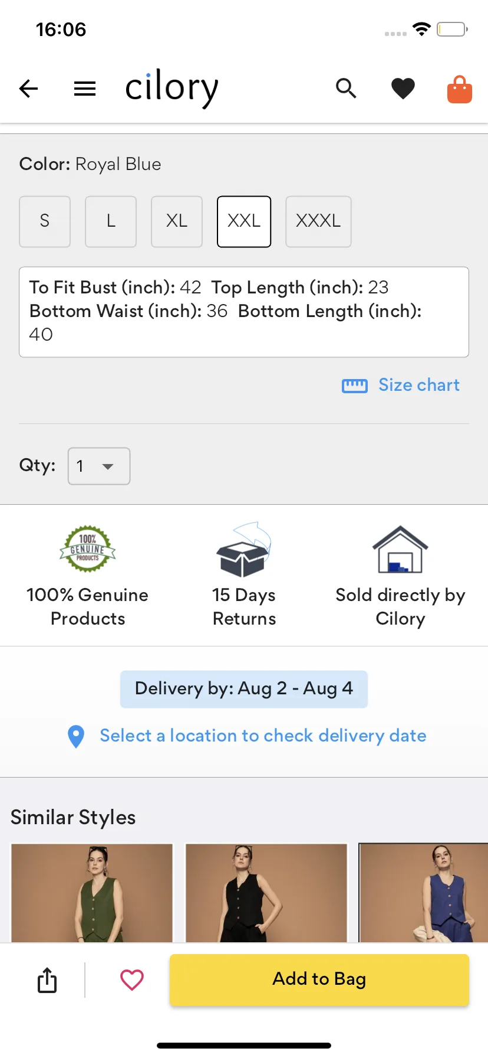Viewport: 488px width, 1058px height.
Task: Tap the back arrow icon
Action: 28,89
